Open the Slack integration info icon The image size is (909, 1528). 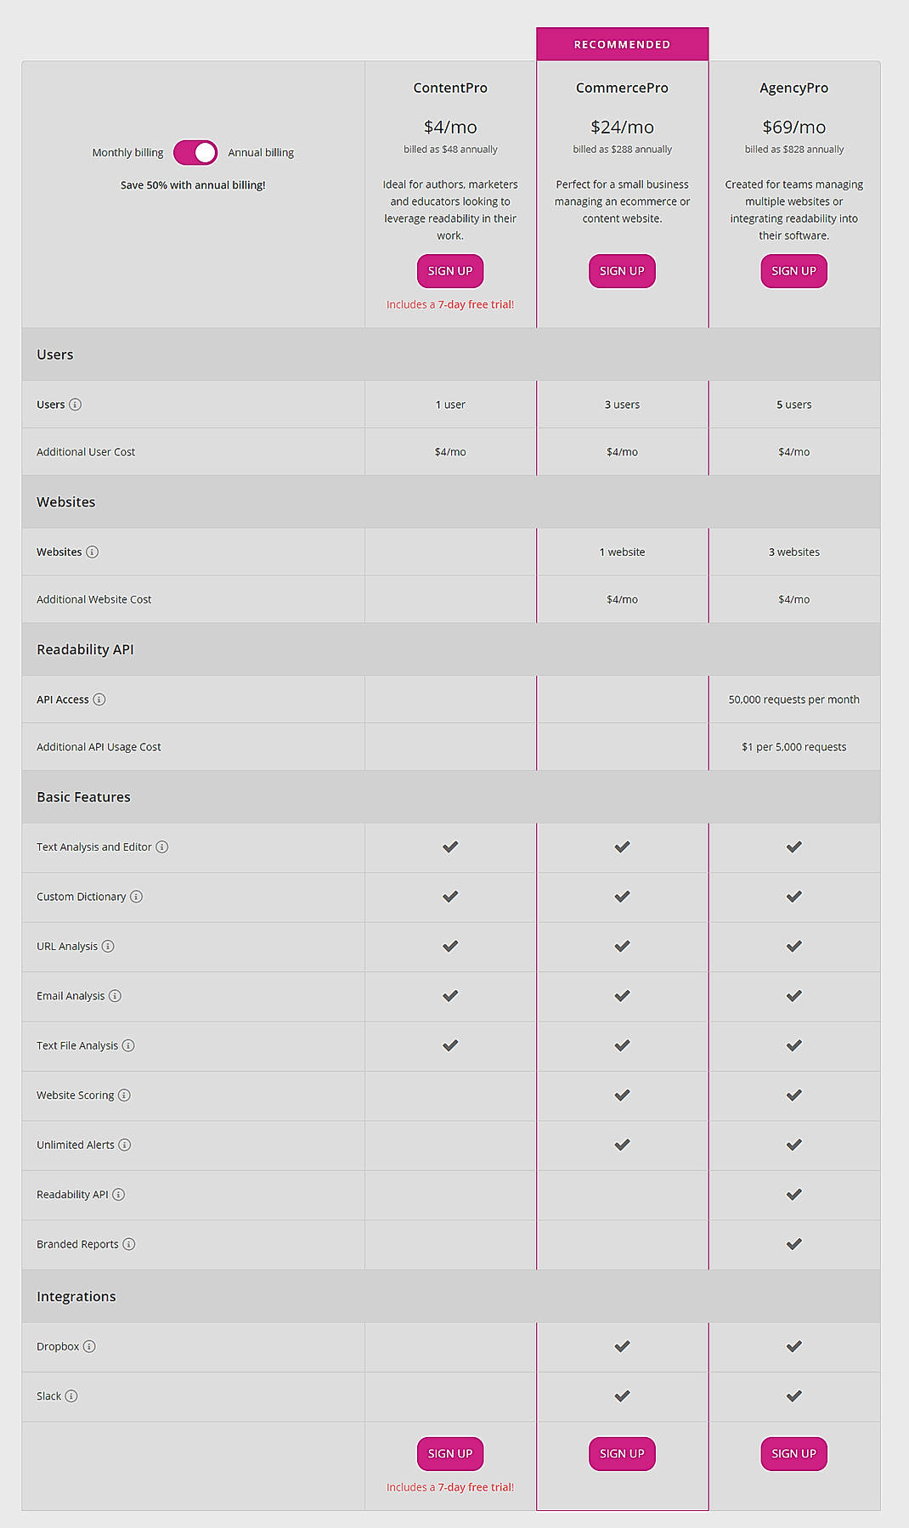pyautogui.click(x=73, y=1396)
